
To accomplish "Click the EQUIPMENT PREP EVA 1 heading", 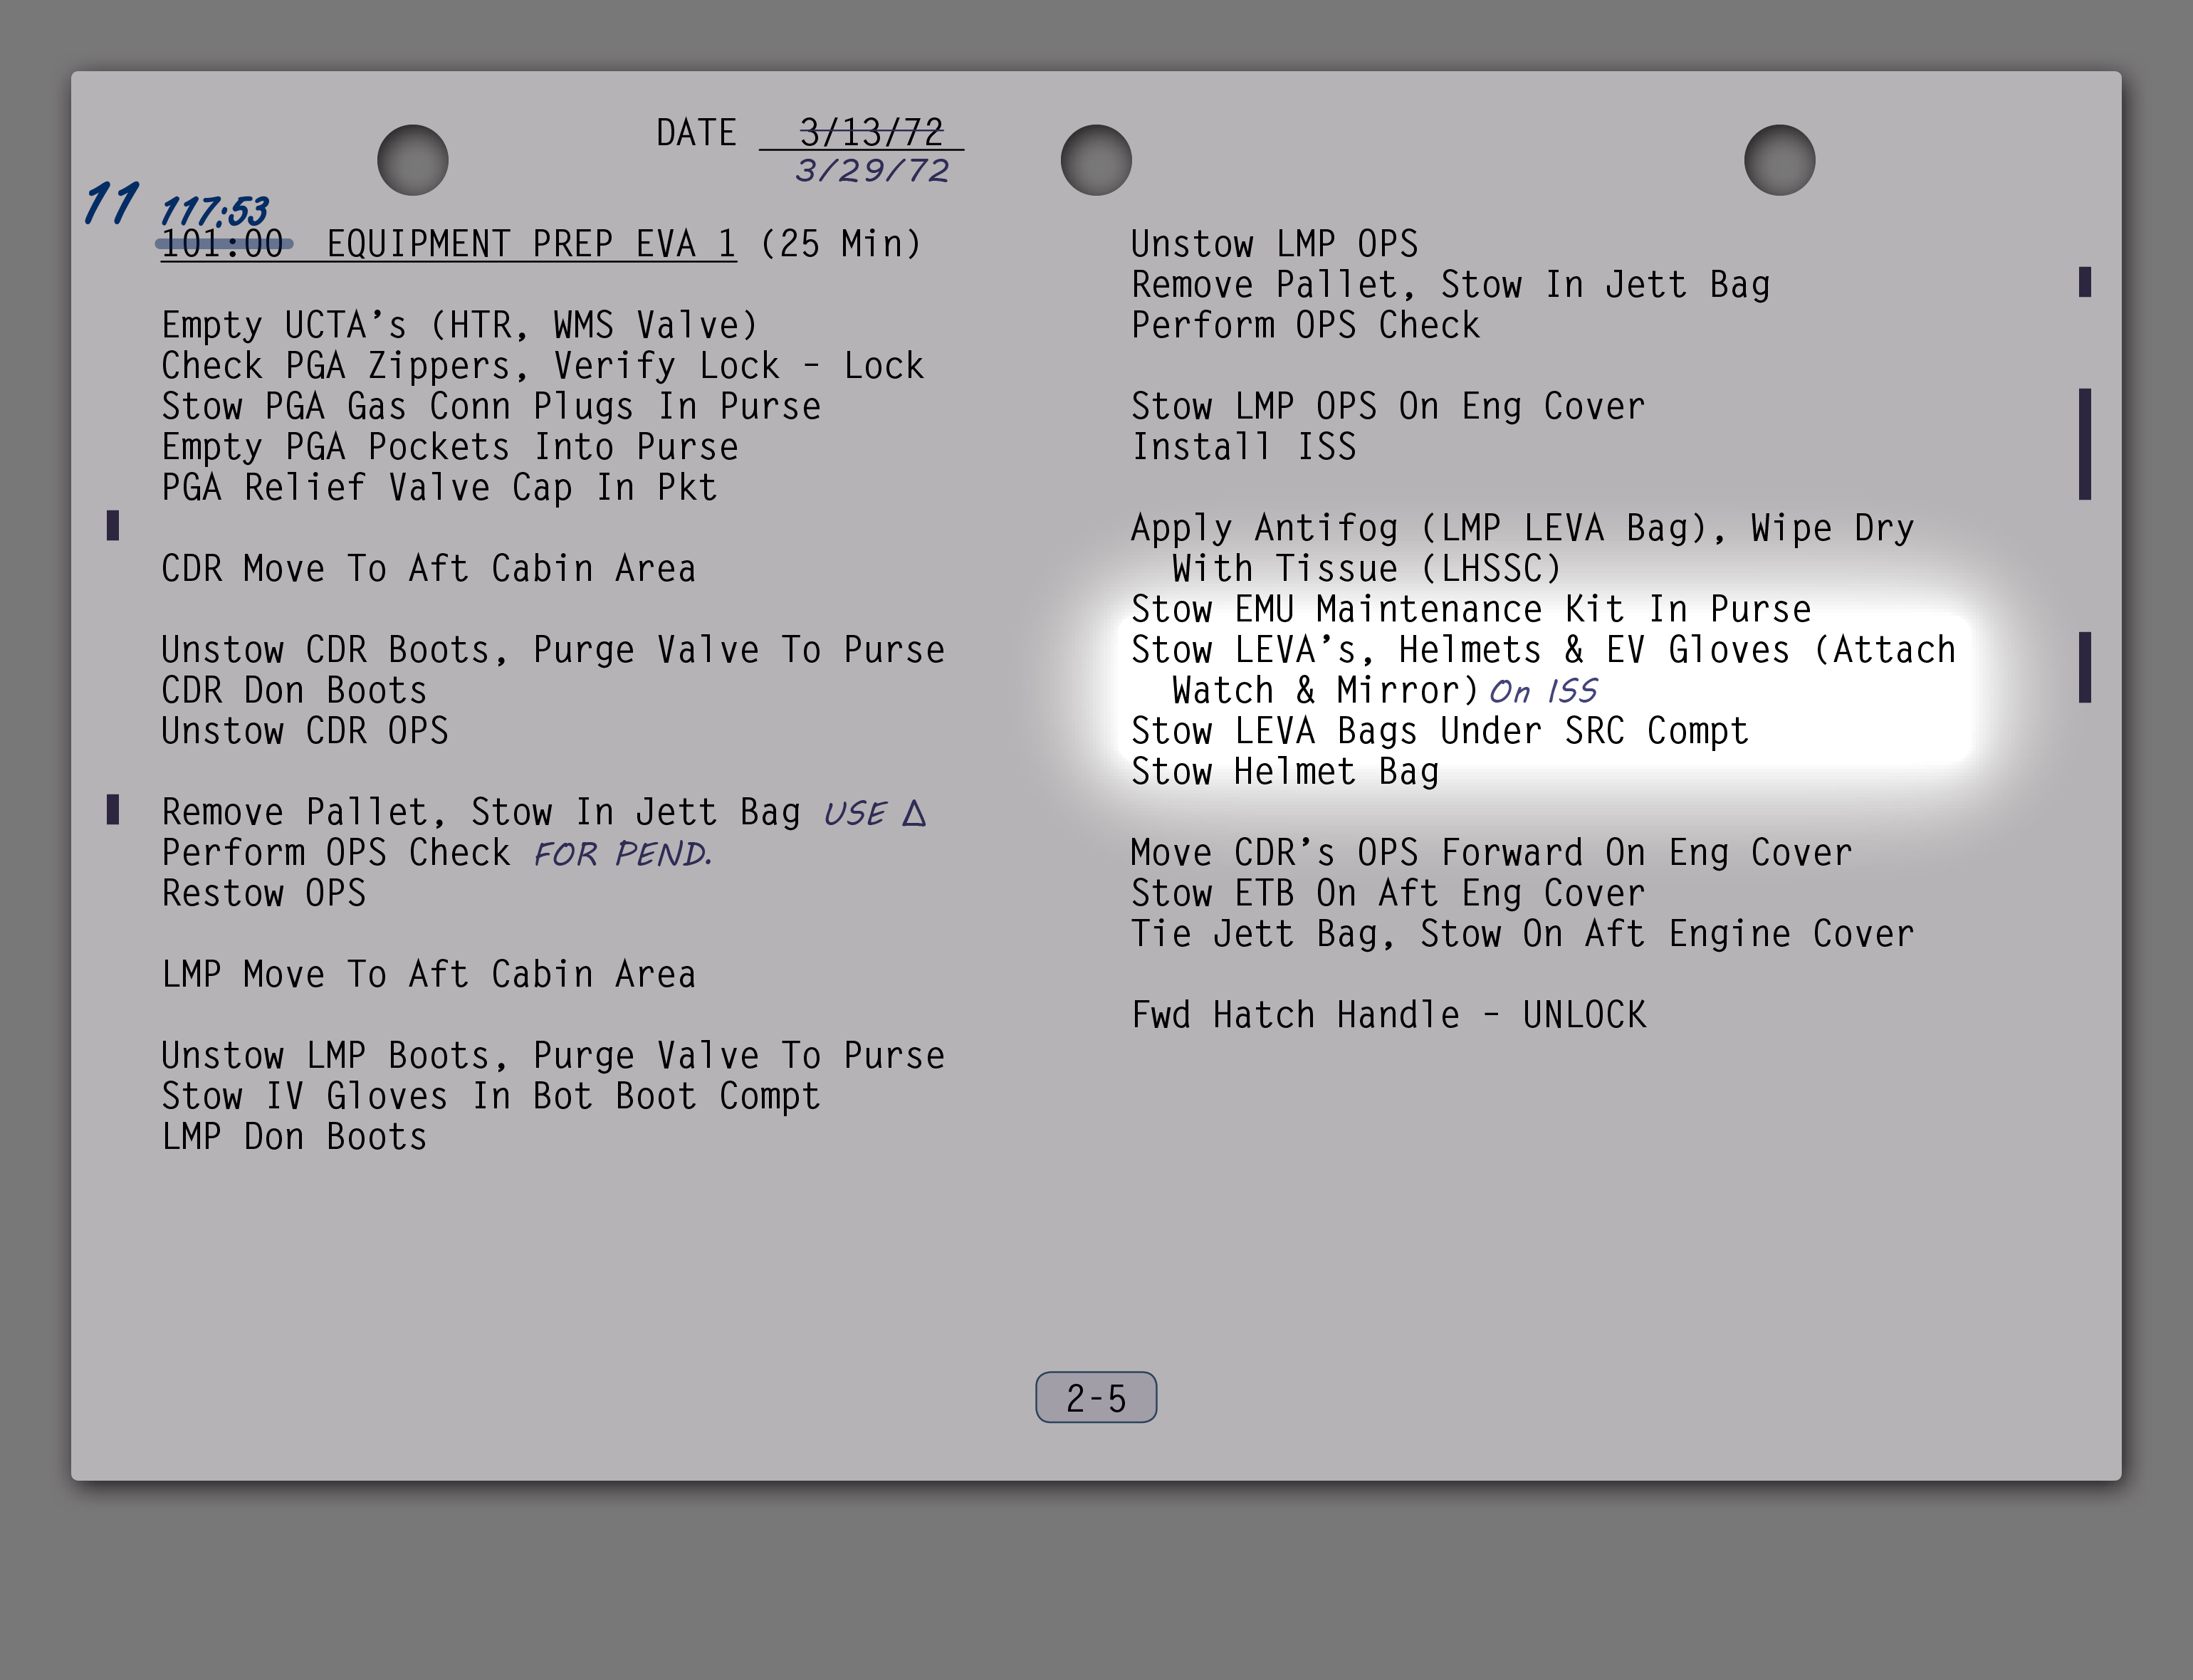I will pyautogui.click(x=531, y=244).
